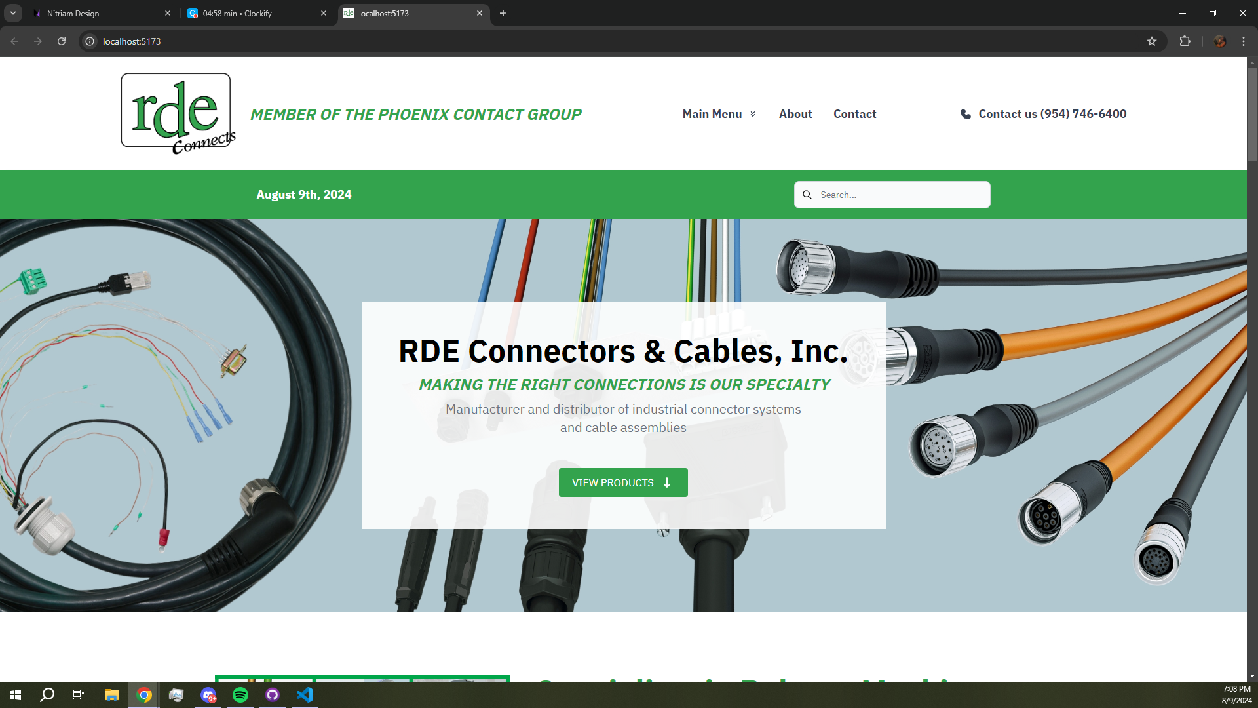
Task: Open the Windows Start menu
Action: click(16, 695)
